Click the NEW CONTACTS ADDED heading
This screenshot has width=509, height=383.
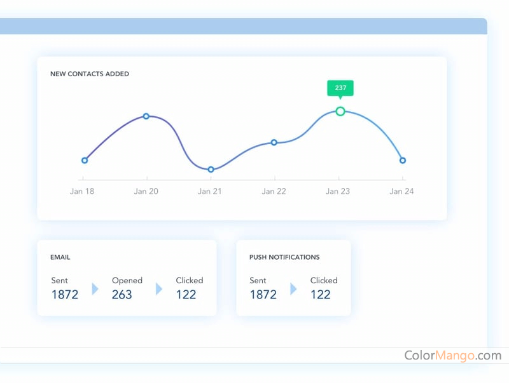click(89, 74)
